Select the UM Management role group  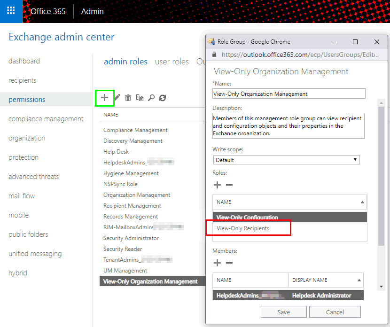(125, 271)
